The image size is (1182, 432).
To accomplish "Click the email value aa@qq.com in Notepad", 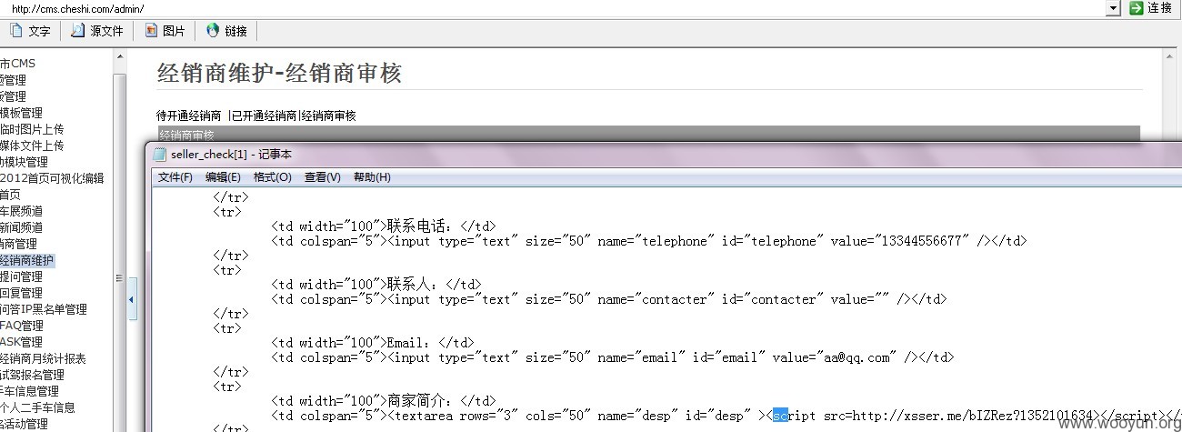I will (861, 357).
